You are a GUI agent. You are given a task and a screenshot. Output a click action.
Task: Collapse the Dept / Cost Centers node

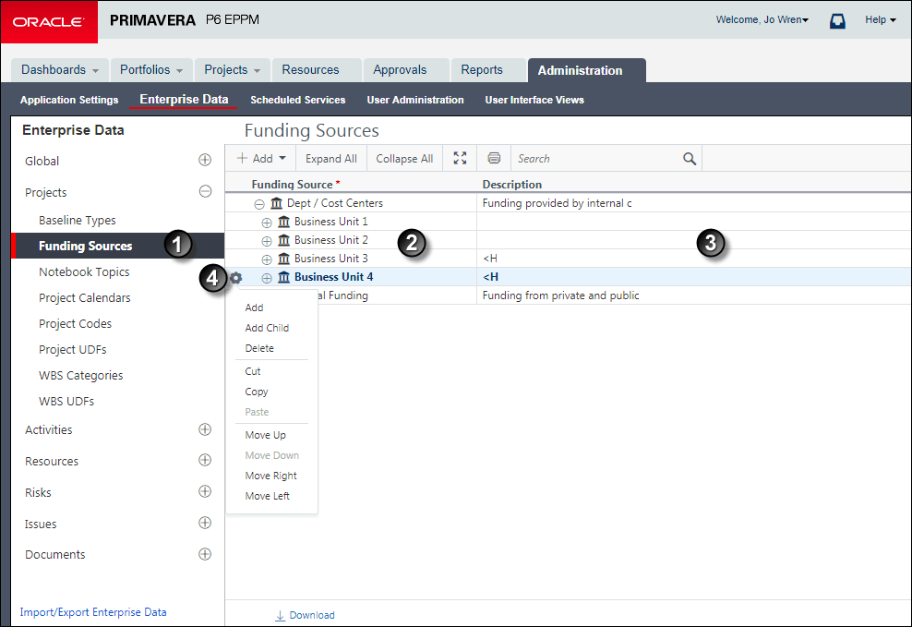[x=259, y=204]
